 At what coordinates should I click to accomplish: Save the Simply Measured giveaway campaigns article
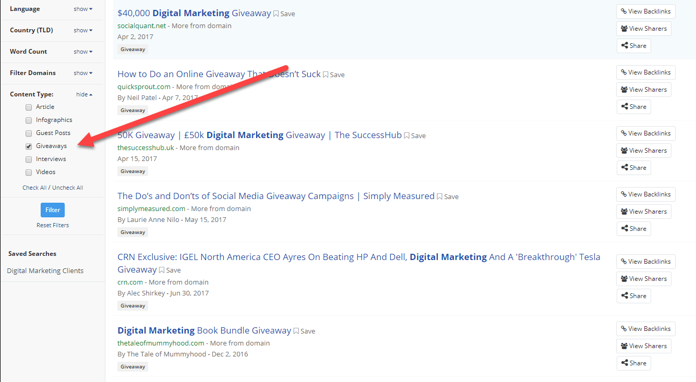pyautogui.click(x=448, y=196)
